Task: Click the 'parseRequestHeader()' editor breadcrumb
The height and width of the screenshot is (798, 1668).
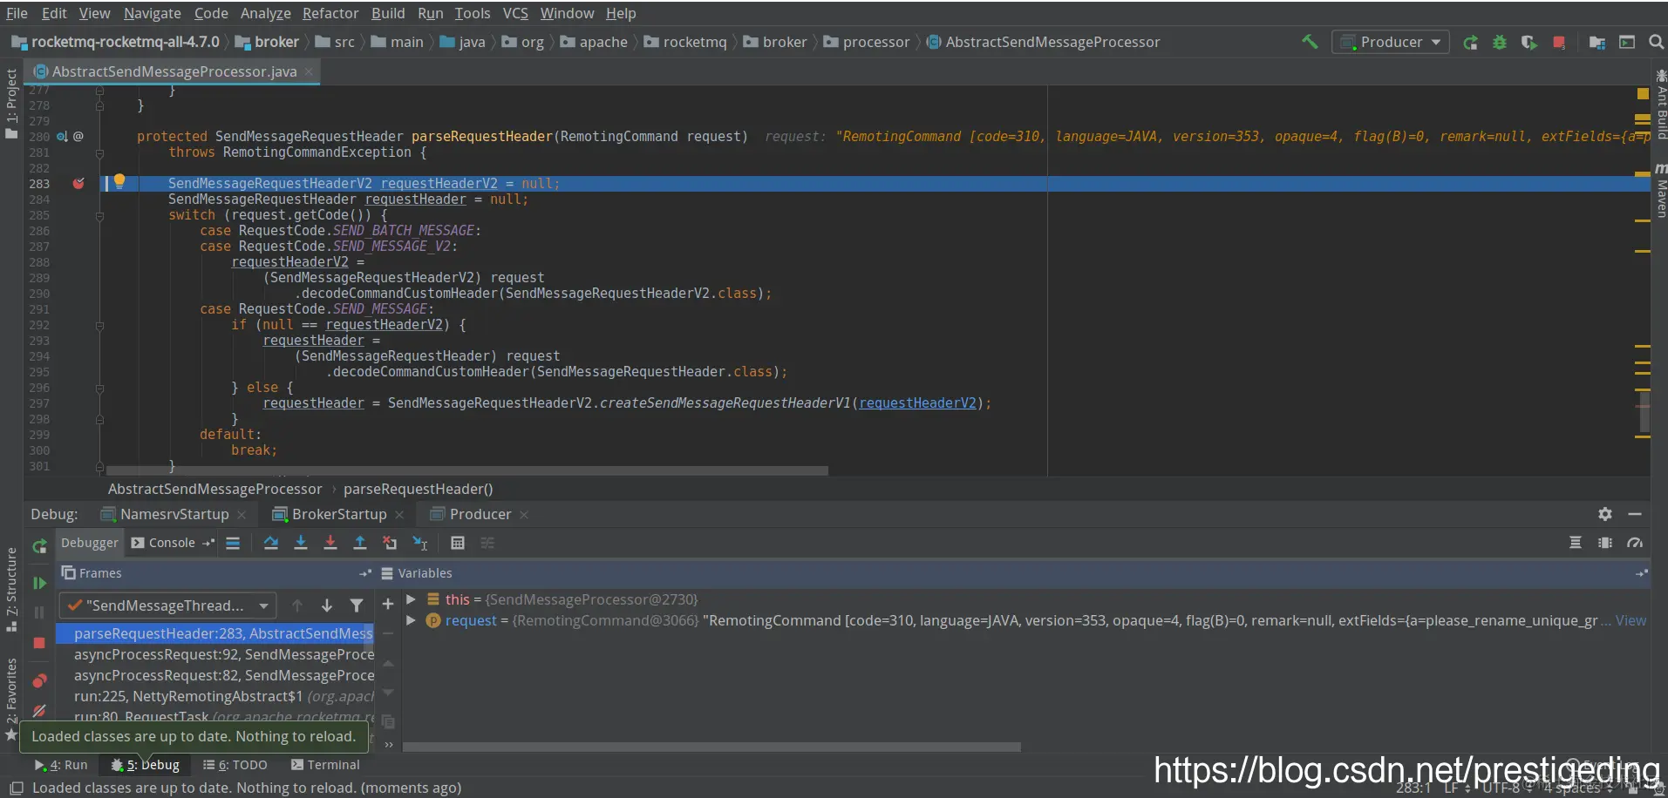Action: coord(419,489)
